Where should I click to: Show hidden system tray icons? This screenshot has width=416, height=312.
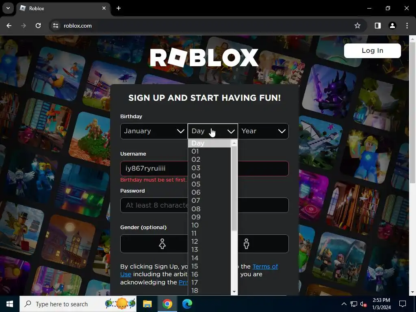tap(344, 304)
